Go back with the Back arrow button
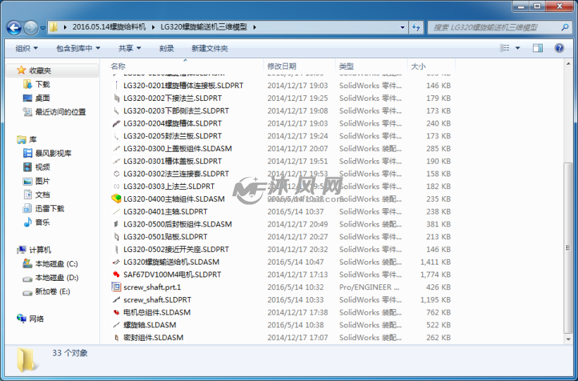The height and width of the screenshot is (381, 578). (x=14, y=28)
